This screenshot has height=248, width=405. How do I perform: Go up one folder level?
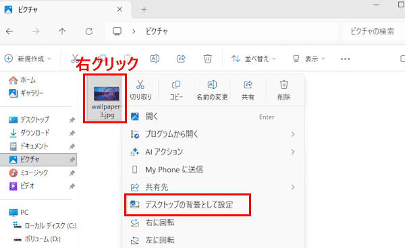(x=62, y=32)
